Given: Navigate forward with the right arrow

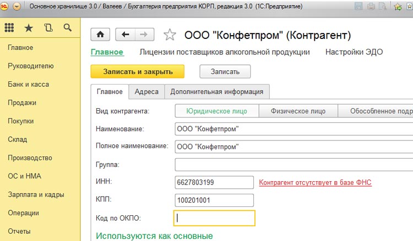Looking at the screenshot, I should (144, 35).
